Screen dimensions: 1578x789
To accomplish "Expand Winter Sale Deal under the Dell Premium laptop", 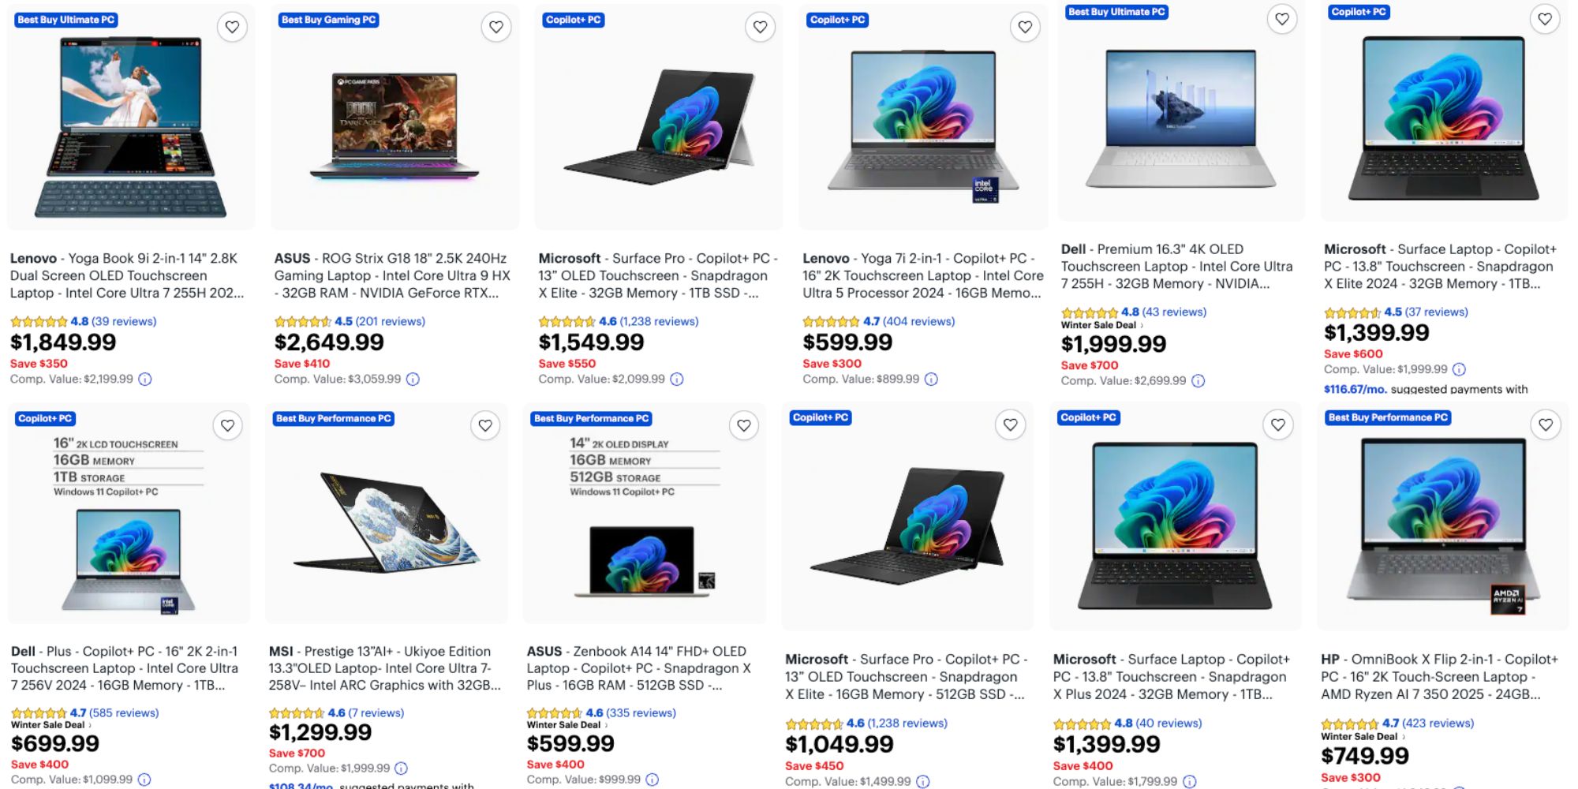I will (x=1099, y=324).
